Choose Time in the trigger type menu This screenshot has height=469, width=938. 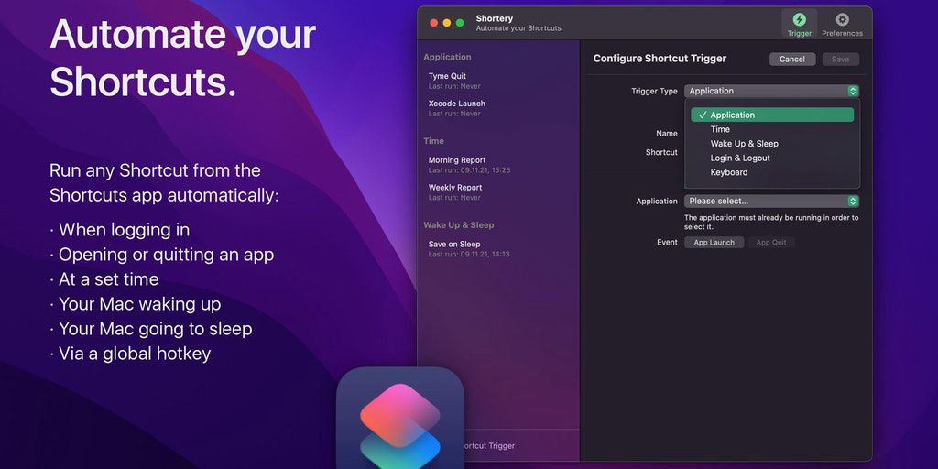(771, 129)
